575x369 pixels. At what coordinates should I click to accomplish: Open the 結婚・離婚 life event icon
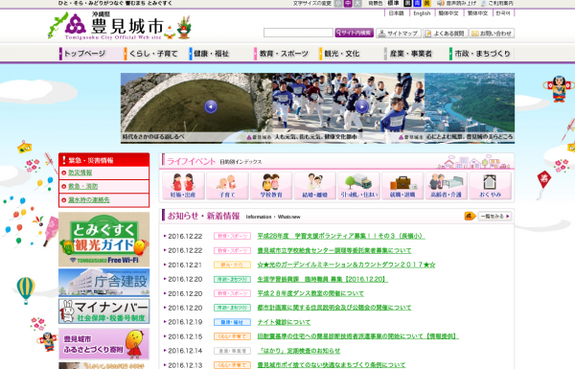click(314, 186)
